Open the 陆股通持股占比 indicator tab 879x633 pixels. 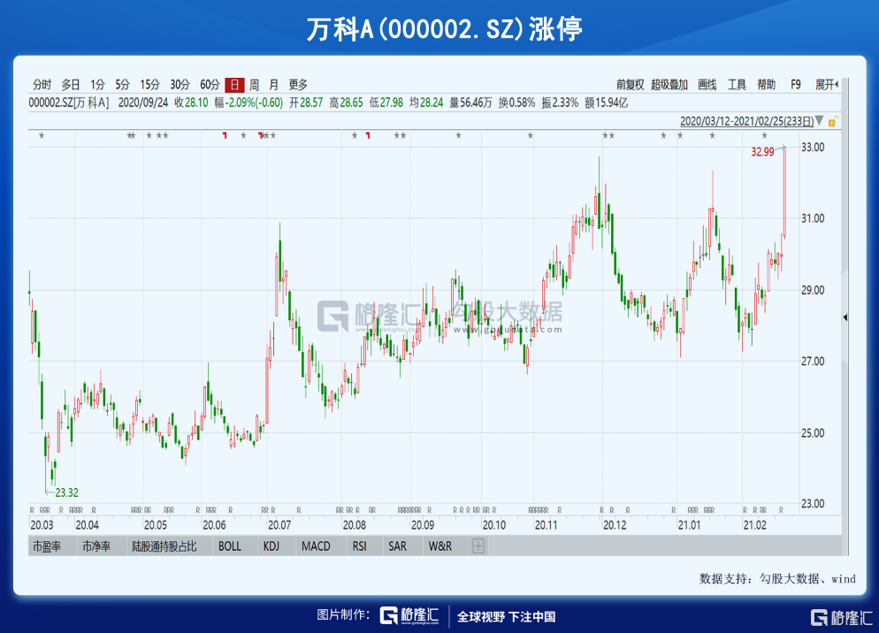(164, 546)
